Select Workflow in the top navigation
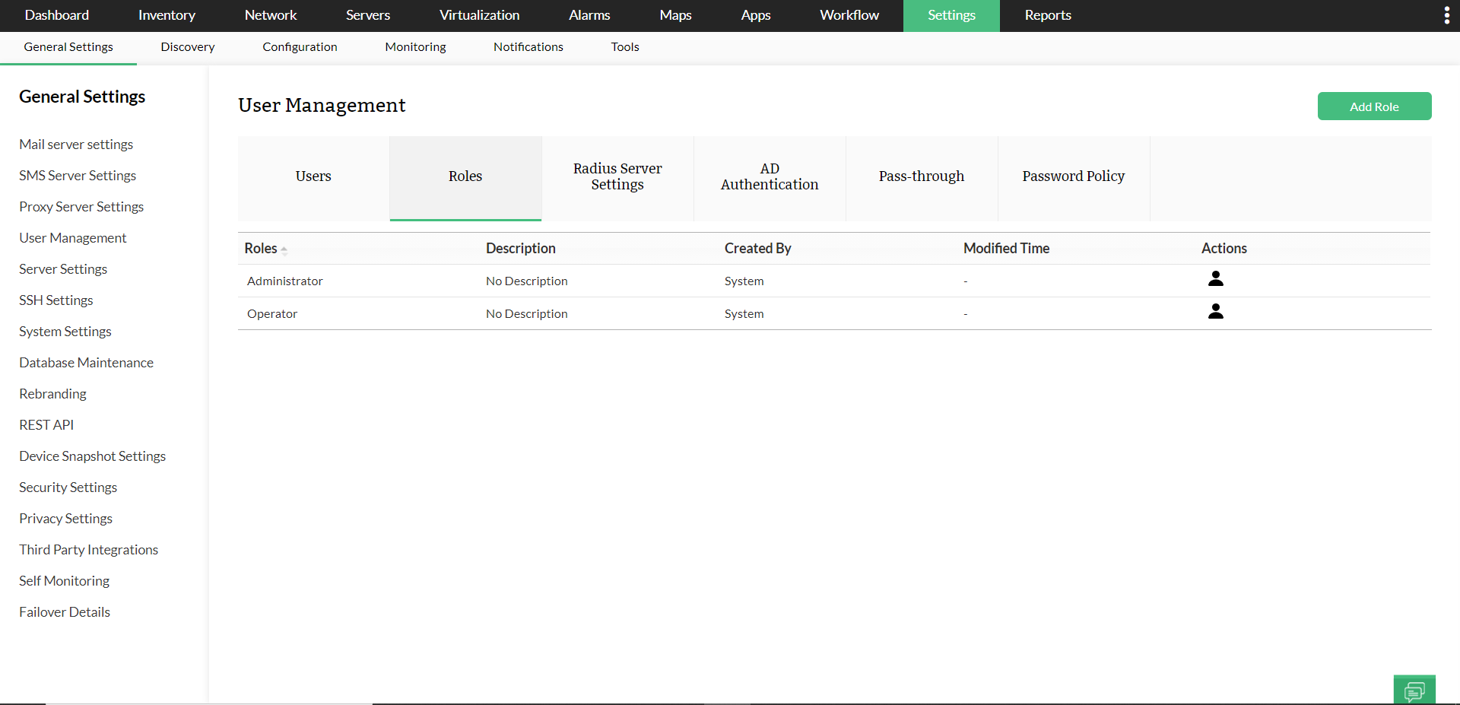1460x705 pixels. (x=849, y=15)
